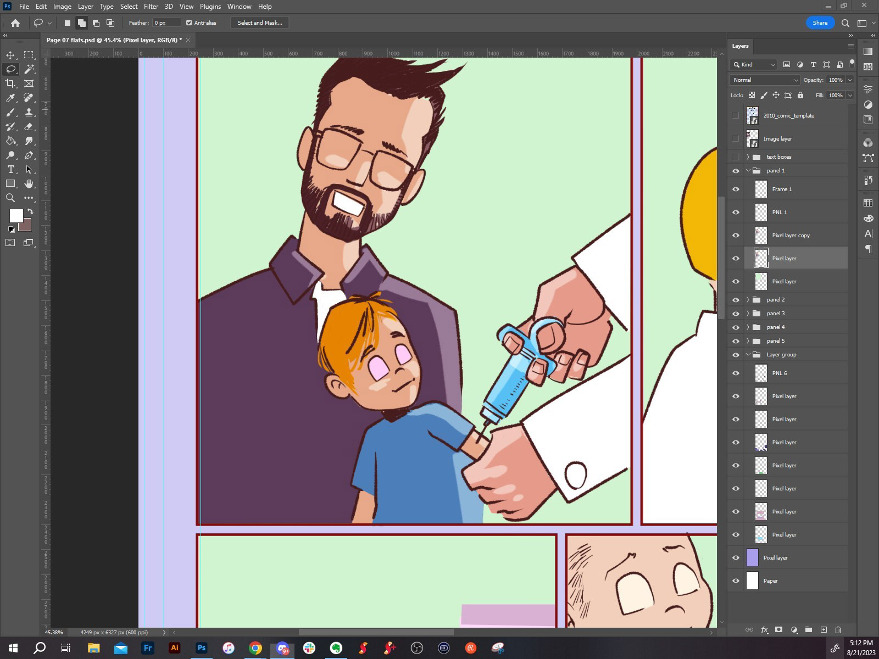Select the Brush tool

(x=10, y=112)
